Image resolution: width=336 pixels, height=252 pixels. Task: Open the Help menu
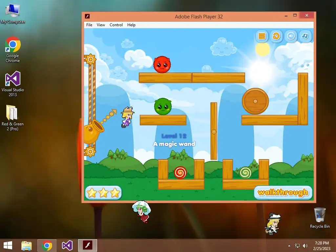tap(131, 25)
